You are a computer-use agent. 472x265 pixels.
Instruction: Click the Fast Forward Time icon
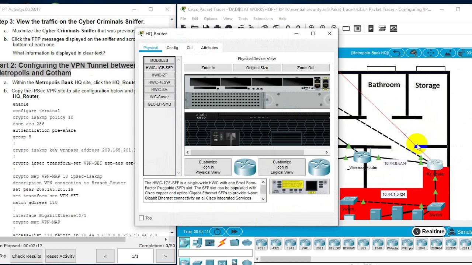[234, 232]
